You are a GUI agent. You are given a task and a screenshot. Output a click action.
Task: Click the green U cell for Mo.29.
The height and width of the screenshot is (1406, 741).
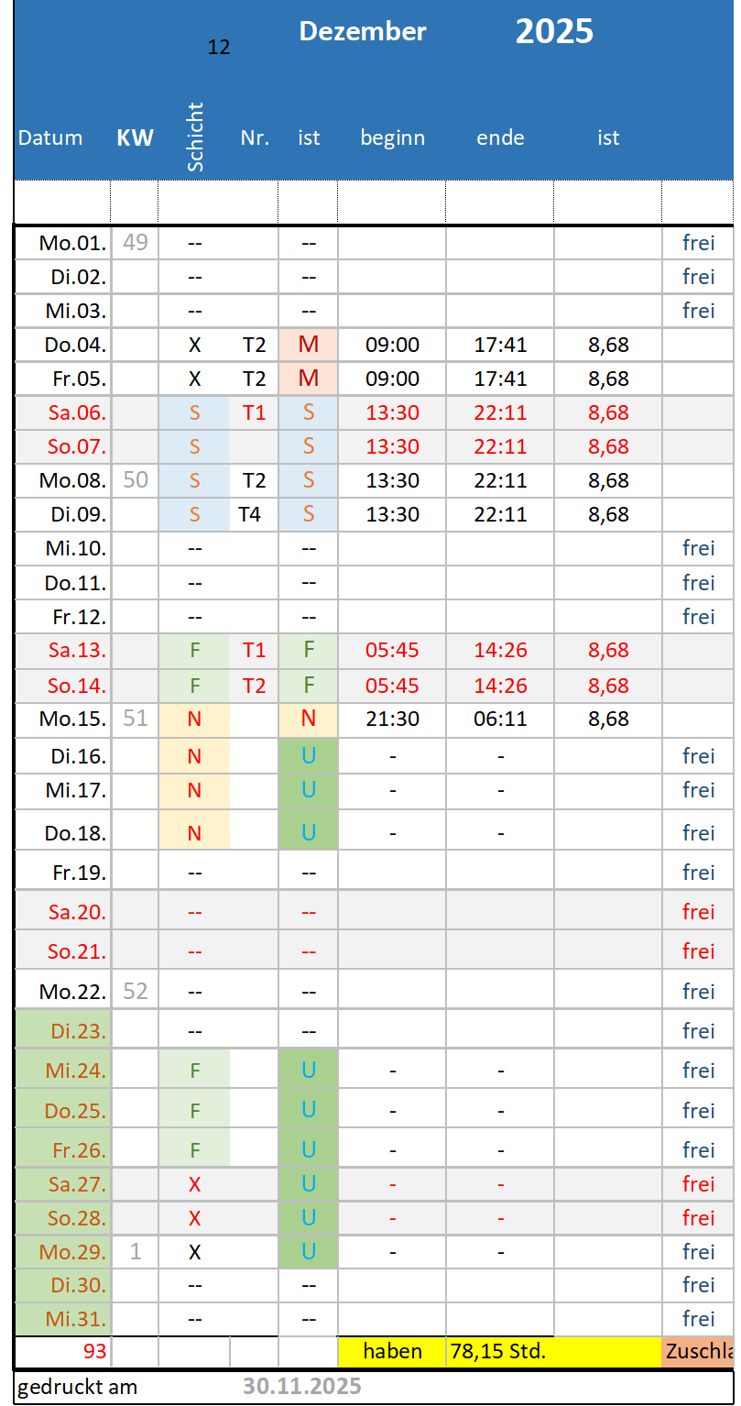click(x=309, y=1252)
